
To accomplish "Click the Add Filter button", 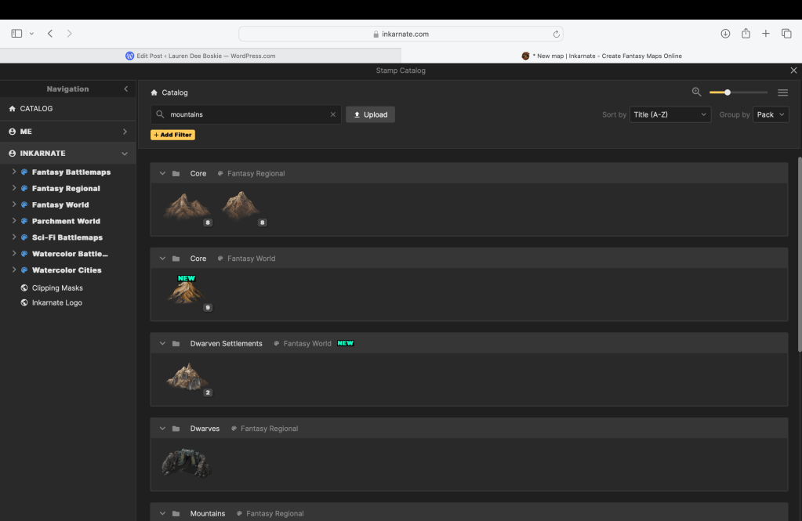I will (x=172, y=135).
